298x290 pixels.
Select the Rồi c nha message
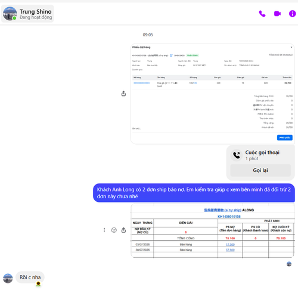[30, 277]
